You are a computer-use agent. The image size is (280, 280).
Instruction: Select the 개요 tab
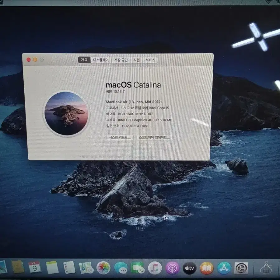pyautogui.click(x=84, y=60)
